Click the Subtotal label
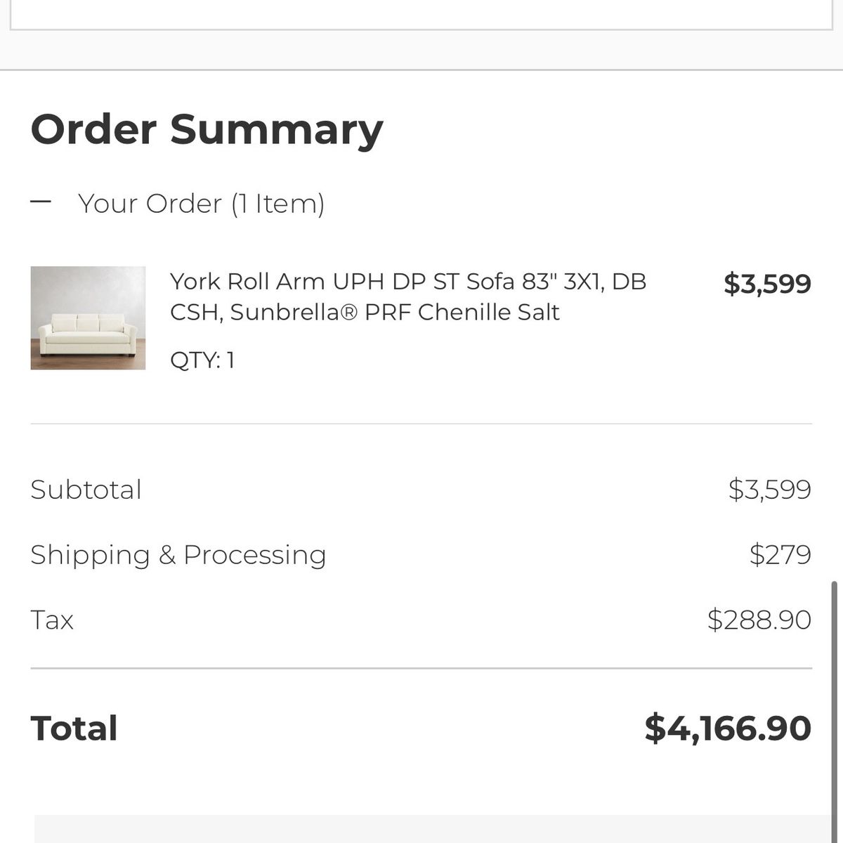Image resolution: width=843 pixels, height=843 pixels. [86, 490]
